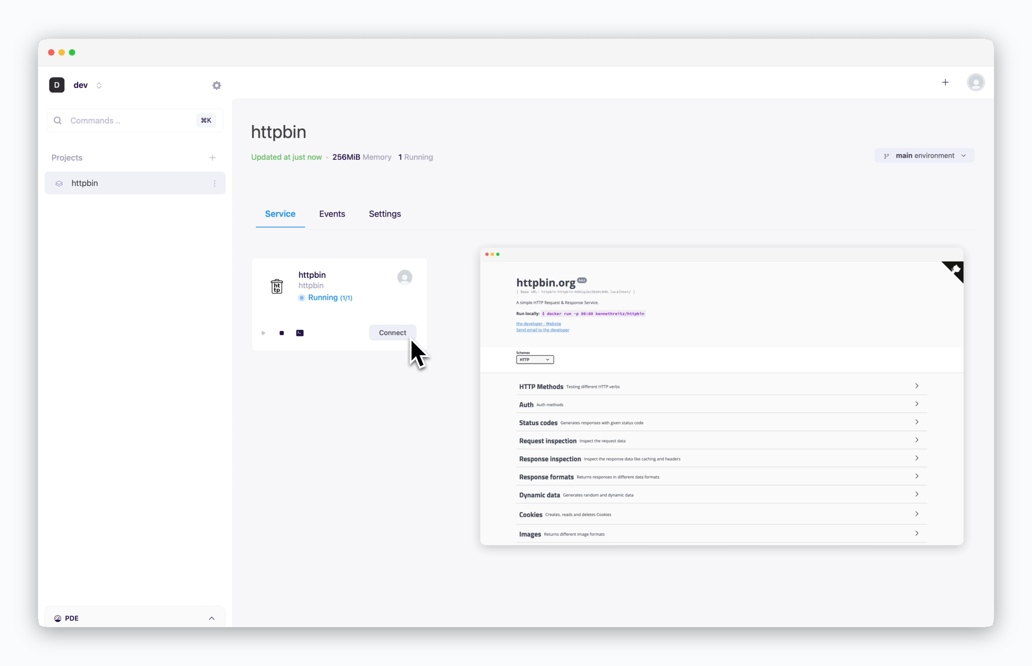Click 'Send email to the developer' link
The height and width of the screenshot is (666, 1032).
(x=543, y=330)
